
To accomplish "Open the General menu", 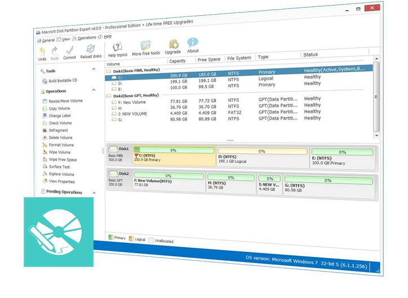I will click(46, 41).
